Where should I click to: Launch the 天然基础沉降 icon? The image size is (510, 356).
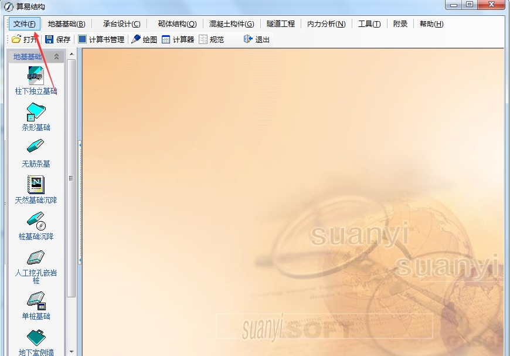click(x=36, y=185)
